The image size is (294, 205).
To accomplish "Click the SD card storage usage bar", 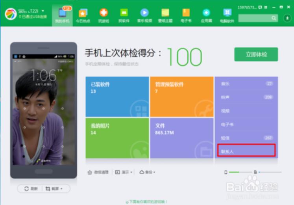I will pyautogui.click(x=270, y=172).
